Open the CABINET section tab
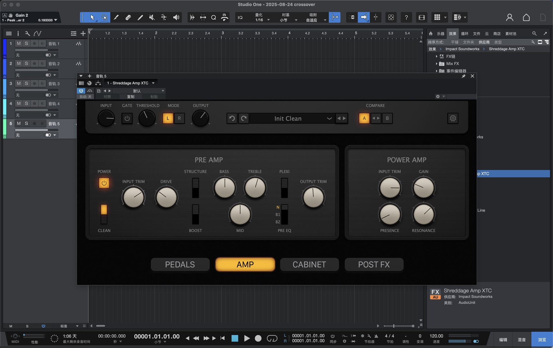553x348 pixels. click(309, 264)
